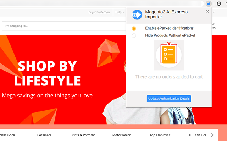Viewport: 227px width, 141px height.
Task: Advance lifestyle carousel with right chevron
Action: (x=212, y=135)
